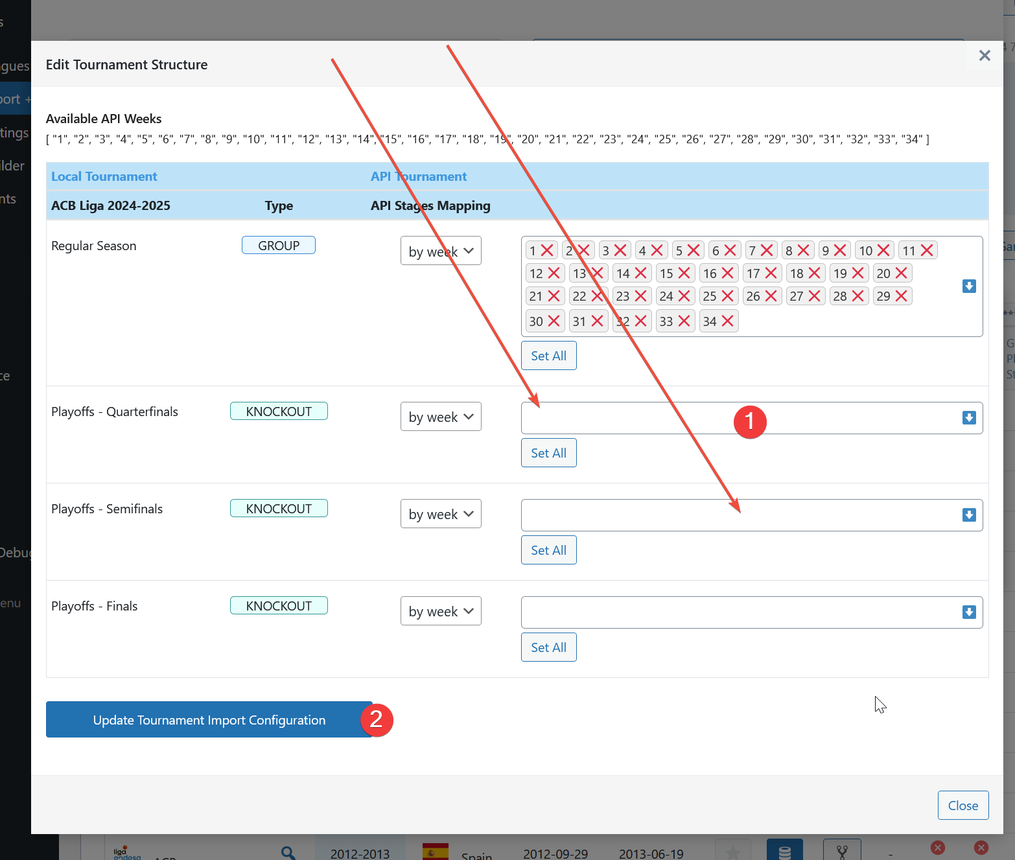Open Semifinals 'by week' dropdown

[441, 514]
